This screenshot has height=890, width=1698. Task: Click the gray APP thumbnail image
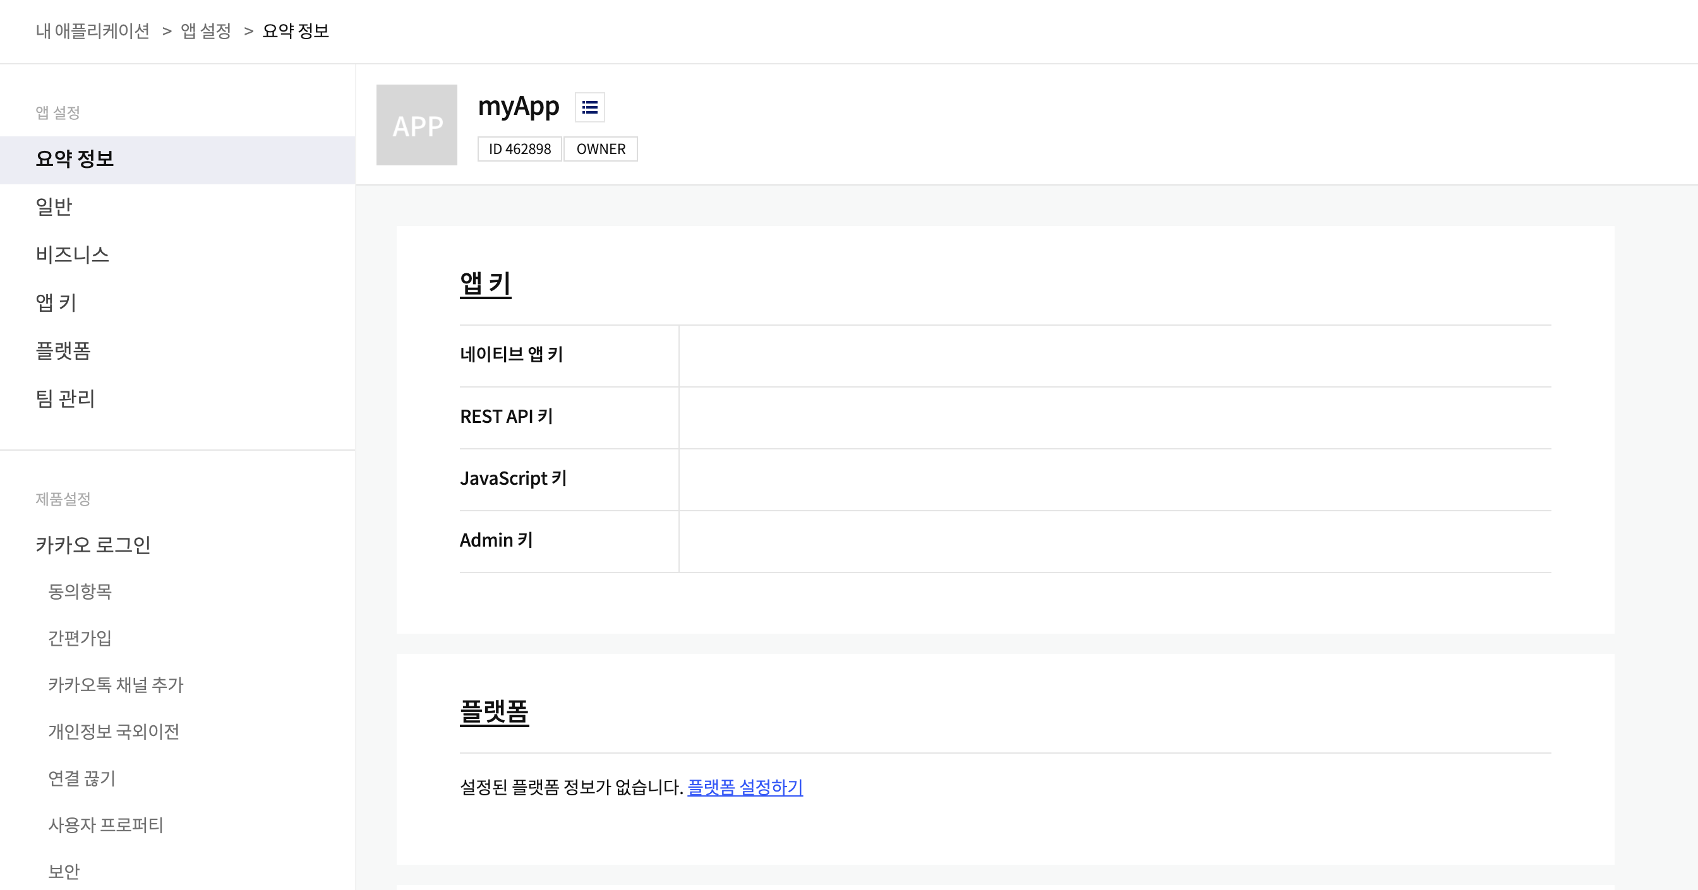416,124
